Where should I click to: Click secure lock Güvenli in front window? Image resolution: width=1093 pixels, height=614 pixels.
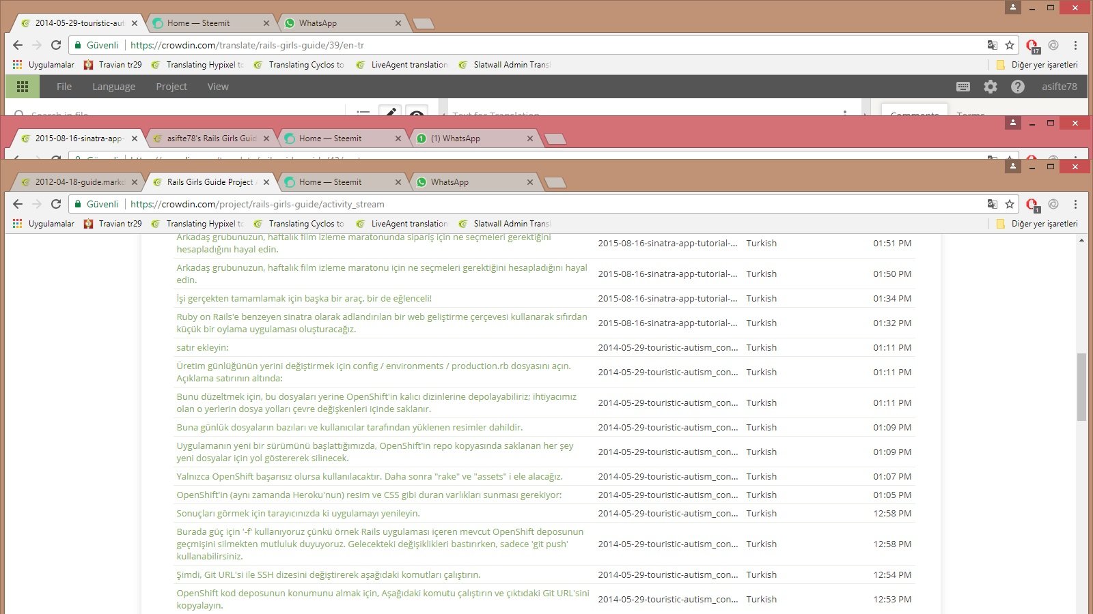(x=96, y=204)
